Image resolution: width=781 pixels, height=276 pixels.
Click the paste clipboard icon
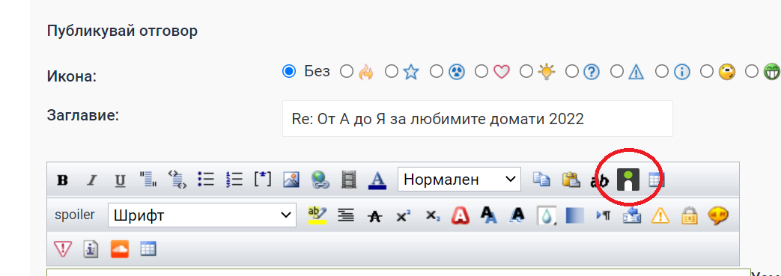point(571,180)
